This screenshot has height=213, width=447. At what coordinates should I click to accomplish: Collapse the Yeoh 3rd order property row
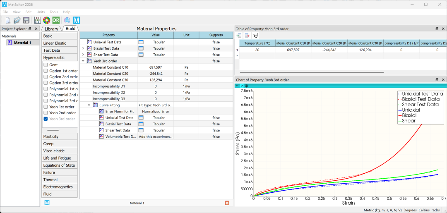pyautogui.click(x=83, y=61)
